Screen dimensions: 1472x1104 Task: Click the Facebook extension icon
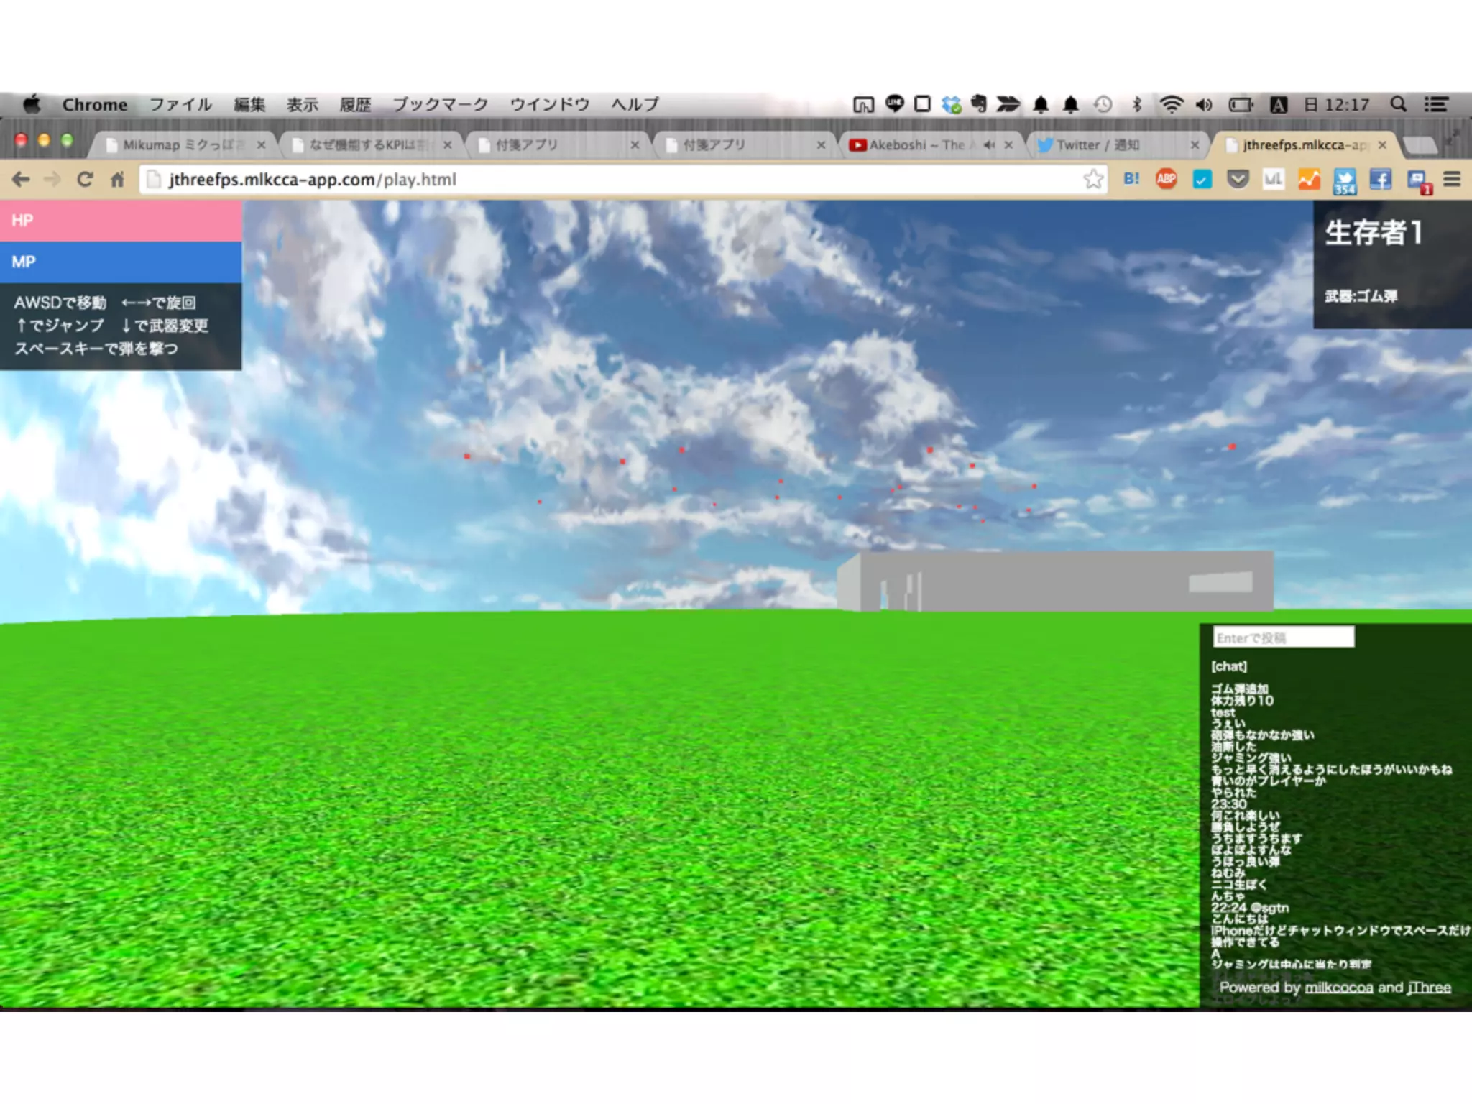1380,179
